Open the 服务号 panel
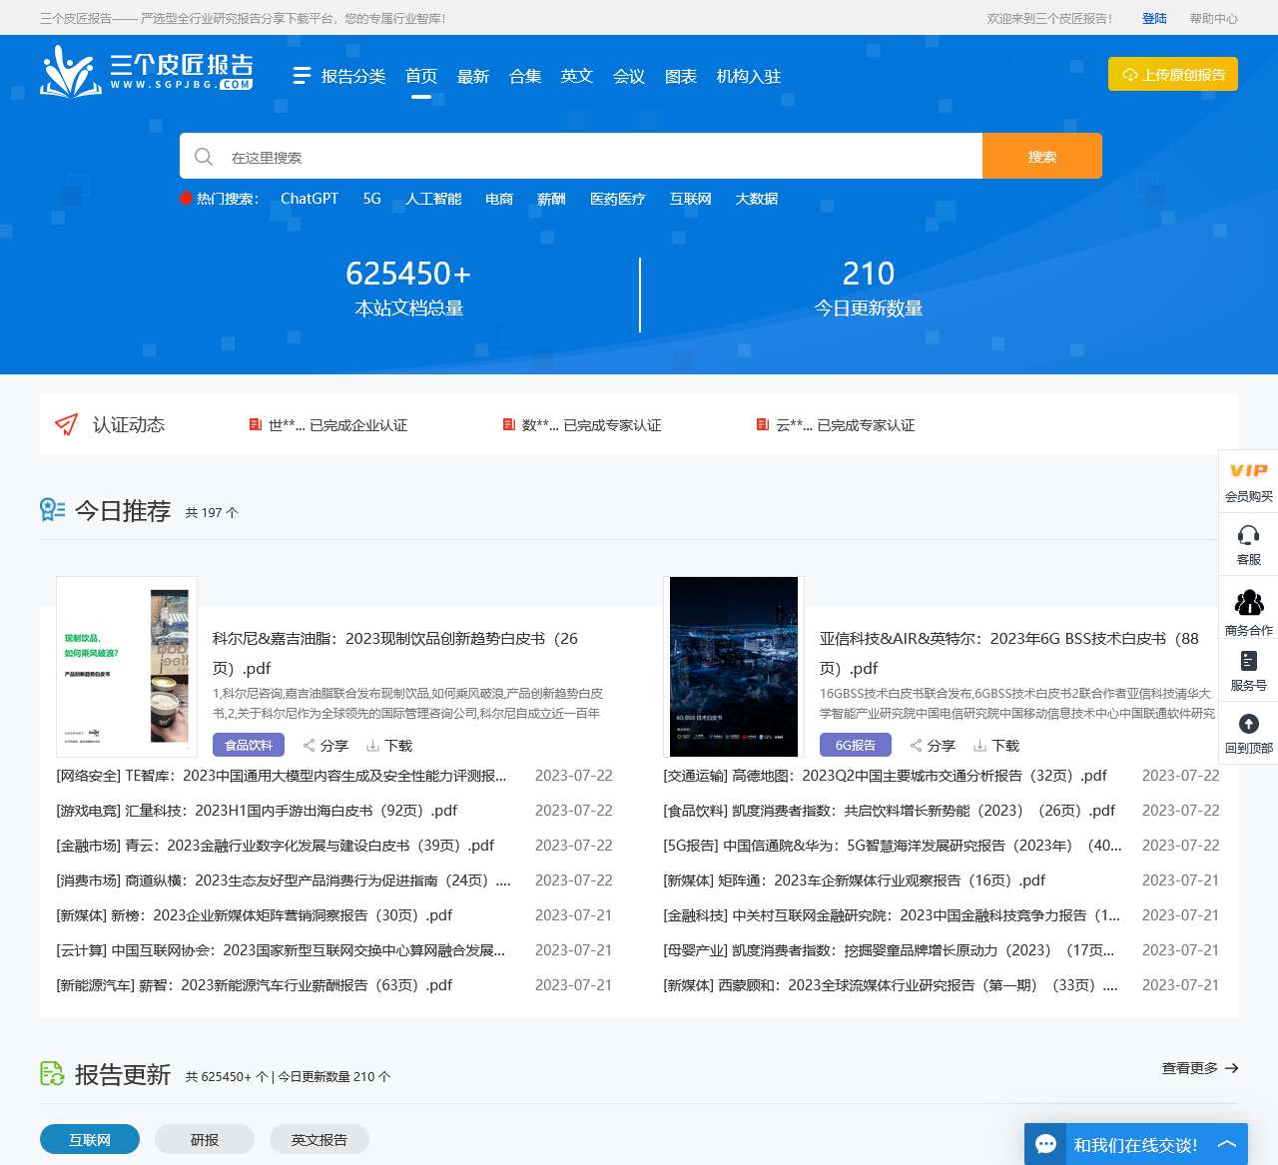Viewport: 1278px width, 1165px height. click(1248, 669)
